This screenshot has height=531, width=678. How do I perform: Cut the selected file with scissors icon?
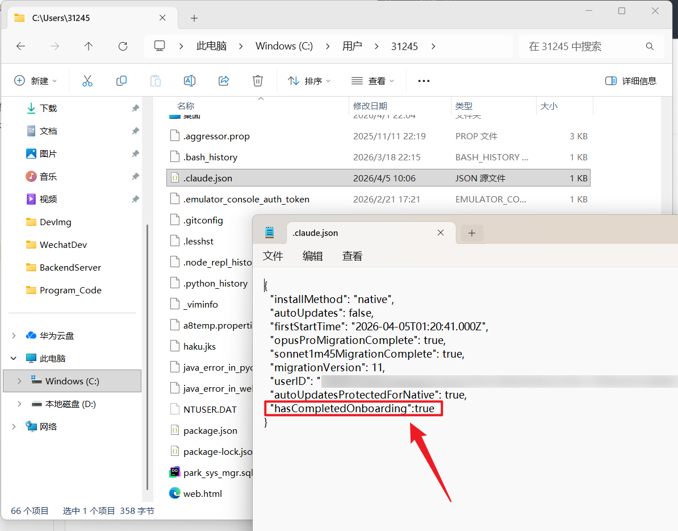(87, 81)
